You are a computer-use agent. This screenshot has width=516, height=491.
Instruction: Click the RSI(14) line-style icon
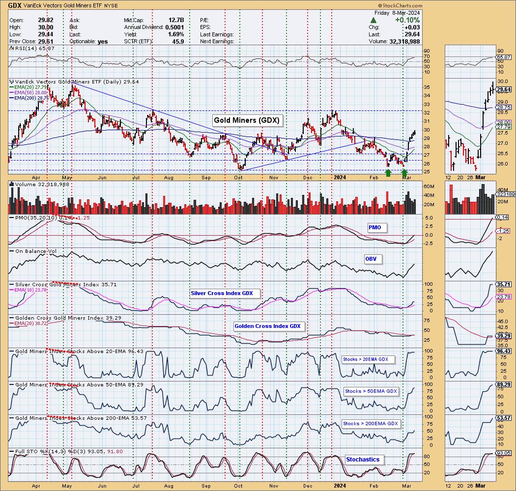(12, 48)
